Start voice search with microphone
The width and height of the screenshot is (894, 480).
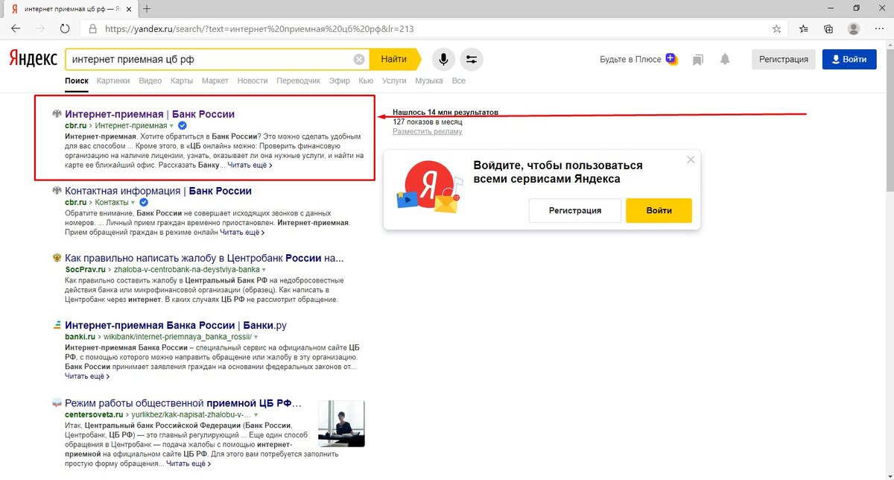click(x=444, y=59)
